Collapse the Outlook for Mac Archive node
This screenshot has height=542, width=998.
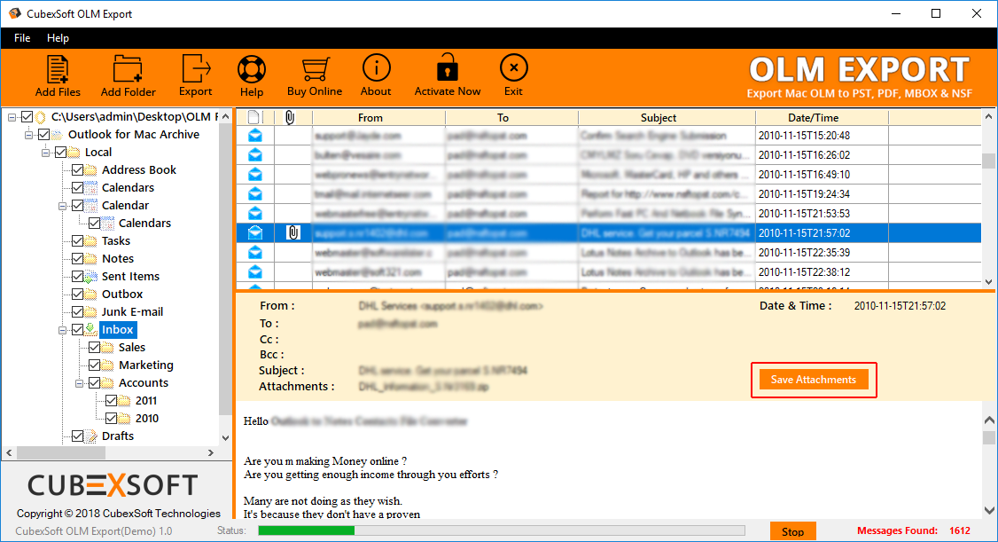(x=28, y=134)
